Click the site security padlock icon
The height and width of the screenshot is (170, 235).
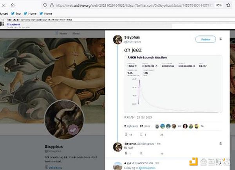pyautogui.click(x=52, y=5)
